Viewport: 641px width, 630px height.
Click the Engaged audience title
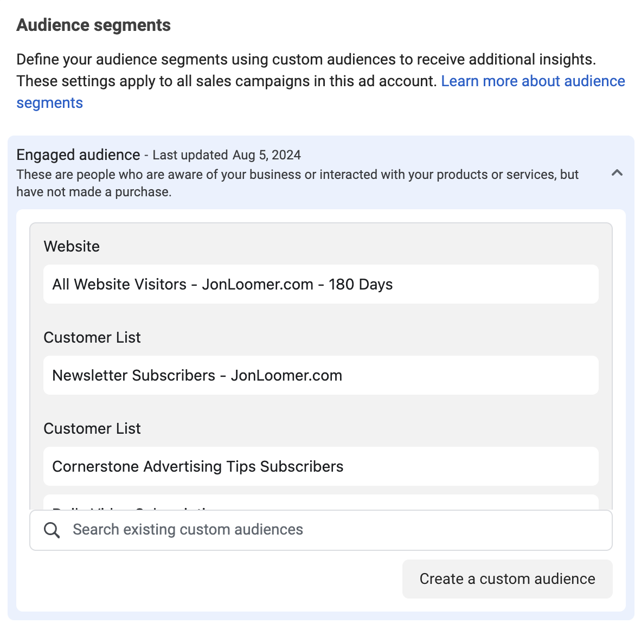(78, 155)
